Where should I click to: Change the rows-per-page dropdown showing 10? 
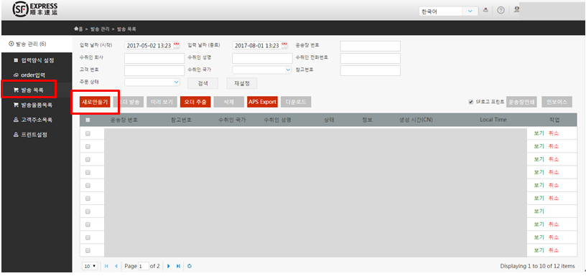pos(90,266)
